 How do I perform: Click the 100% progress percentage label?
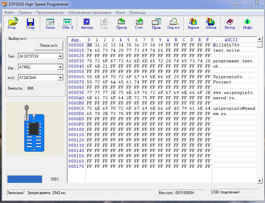click(55, 179)
